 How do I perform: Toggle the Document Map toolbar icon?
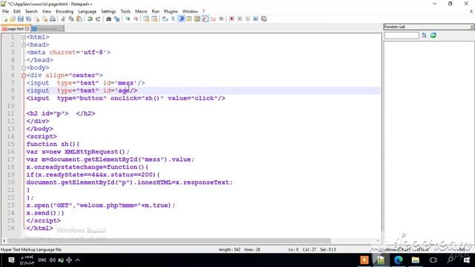coord(197,19)
